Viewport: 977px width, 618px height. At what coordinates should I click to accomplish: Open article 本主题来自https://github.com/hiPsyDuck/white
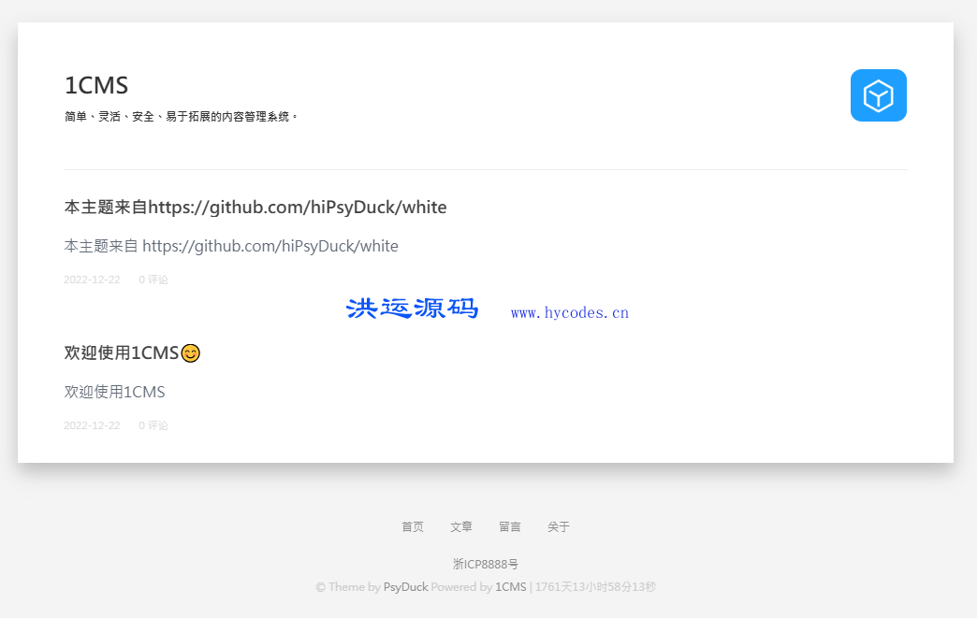[255, 207]
